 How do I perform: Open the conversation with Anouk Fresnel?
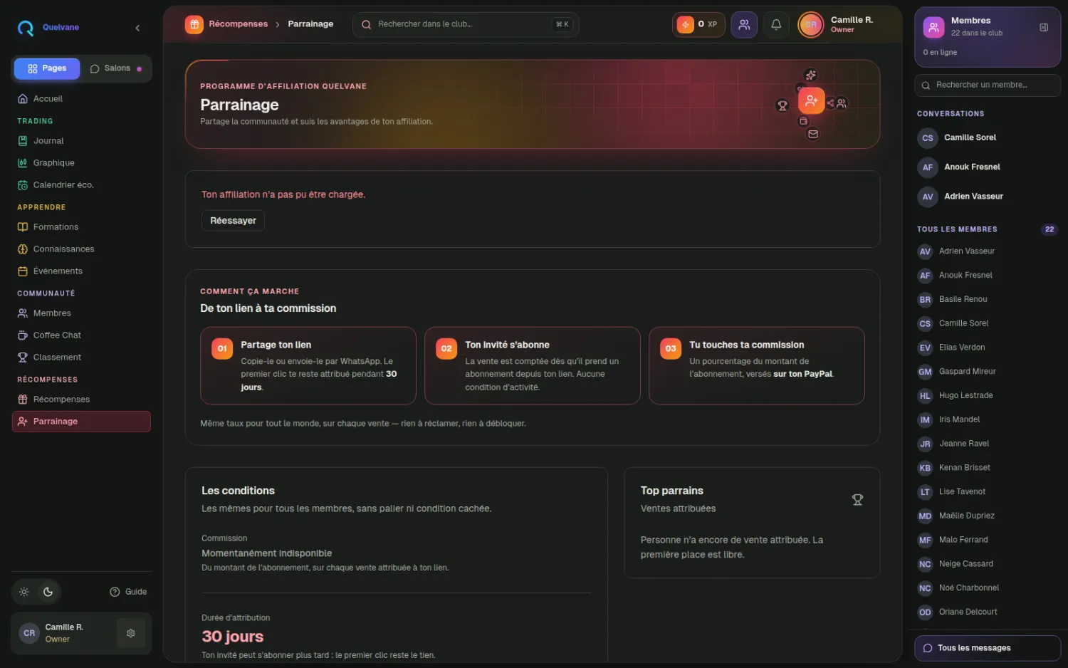[988, 167]
